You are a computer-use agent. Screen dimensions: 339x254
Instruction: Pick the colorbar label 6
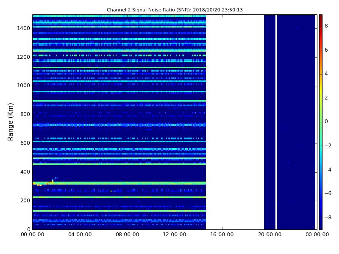point(326,50)
